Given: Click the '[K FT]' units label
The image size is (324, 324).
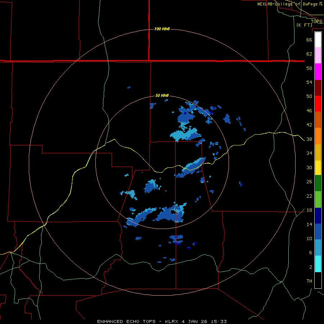Looking at the screenshot, I should pyautogui.click(x=304, y=25).
